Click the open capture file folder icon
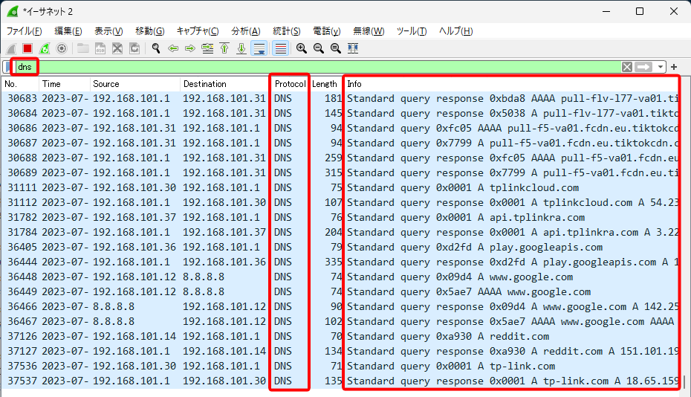 pyautogui.click(x=83, y=48)
